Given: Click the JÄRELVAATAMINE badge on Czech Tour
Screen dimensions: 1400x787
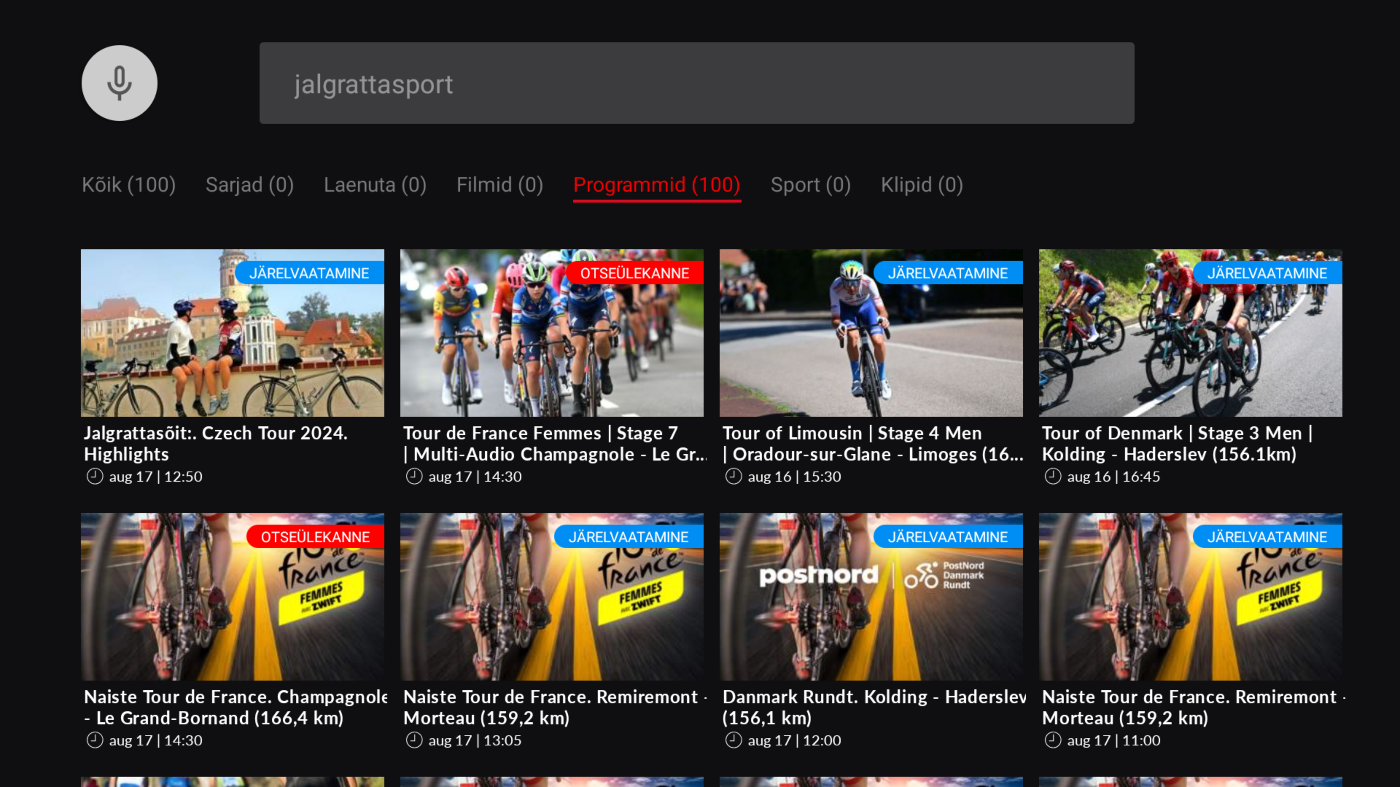Looking at the screenshot, I should [309, 273].
